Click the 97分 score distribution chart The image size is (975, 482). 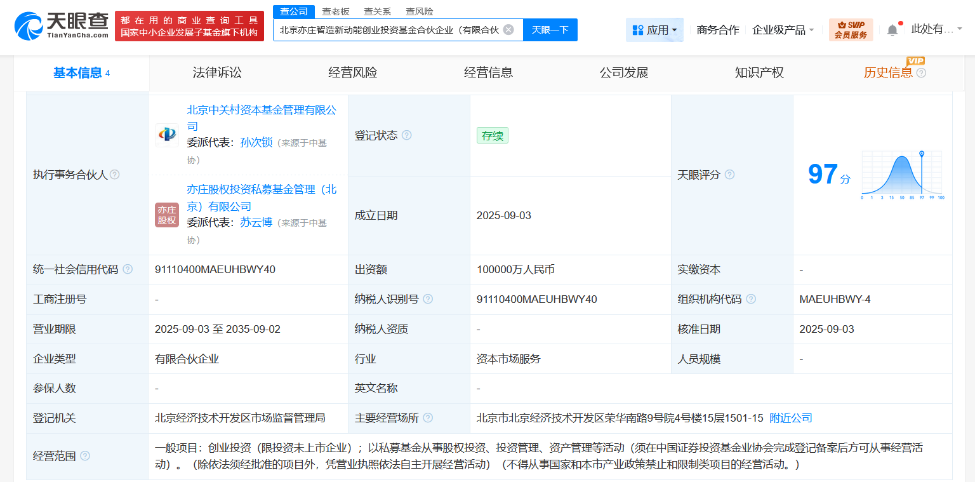[x=901, y=175]
